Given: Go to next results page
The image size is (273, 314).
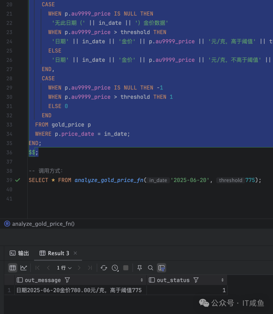Looking at the screenshot, I should click(79, 268).
